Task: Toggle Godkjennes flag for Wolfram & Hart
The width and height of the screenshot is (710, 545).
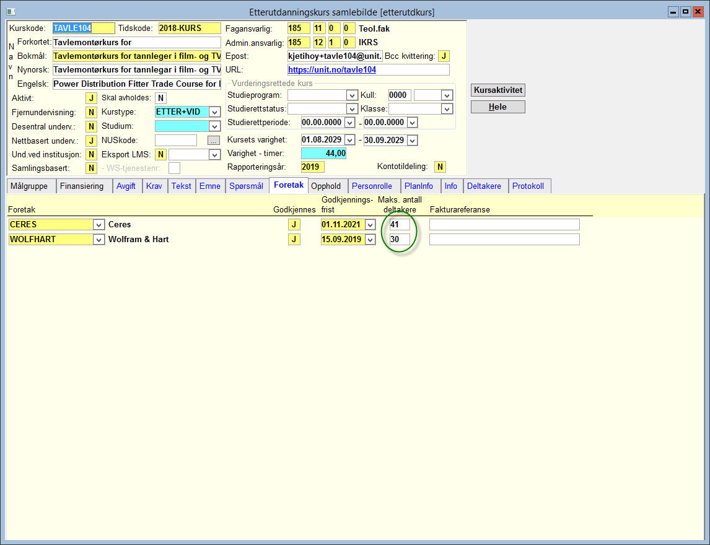Action: (294, 240)
